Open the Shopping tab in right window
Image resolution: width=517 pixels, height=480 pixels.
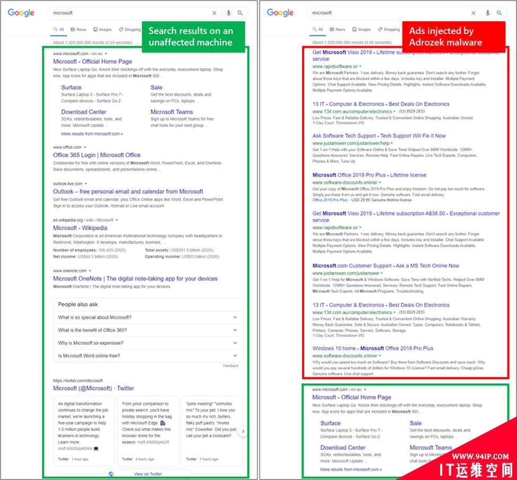click(389, 29)
